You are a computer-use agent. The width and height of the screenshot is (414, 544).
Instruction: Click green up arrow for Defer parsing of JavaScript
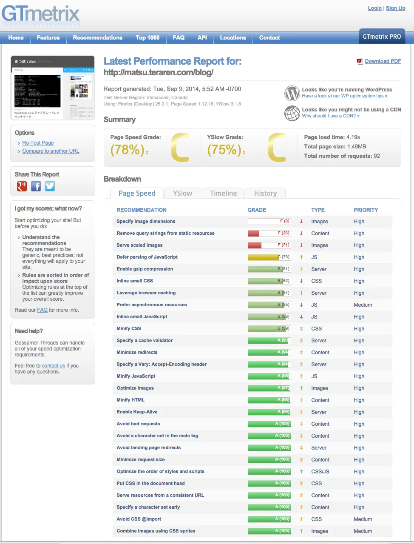[x=301, y=257]
